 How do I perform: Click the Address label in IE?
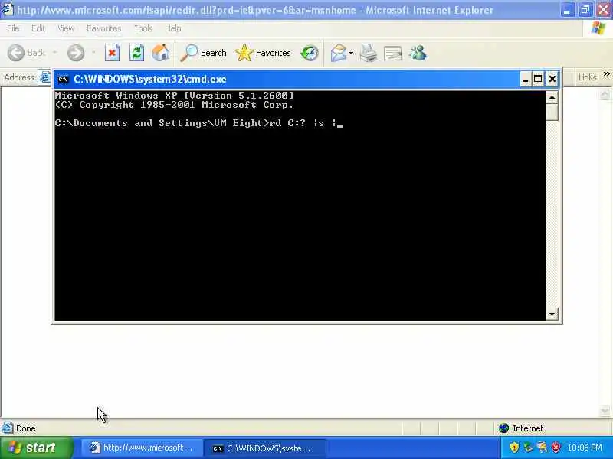tap(18, 77)
